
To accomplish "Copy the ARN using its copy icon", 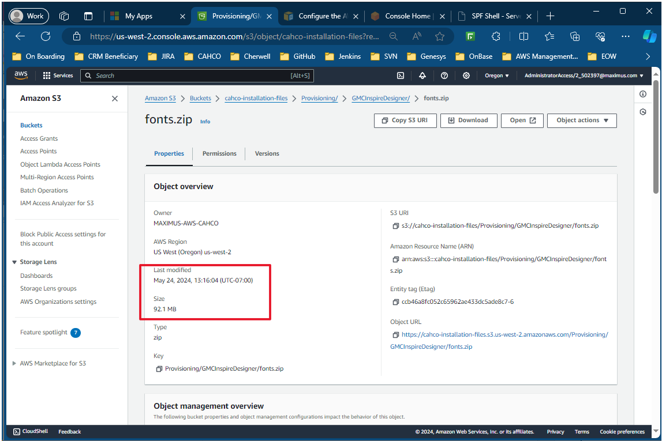I will pyautogui.click(x=395, y=259).
